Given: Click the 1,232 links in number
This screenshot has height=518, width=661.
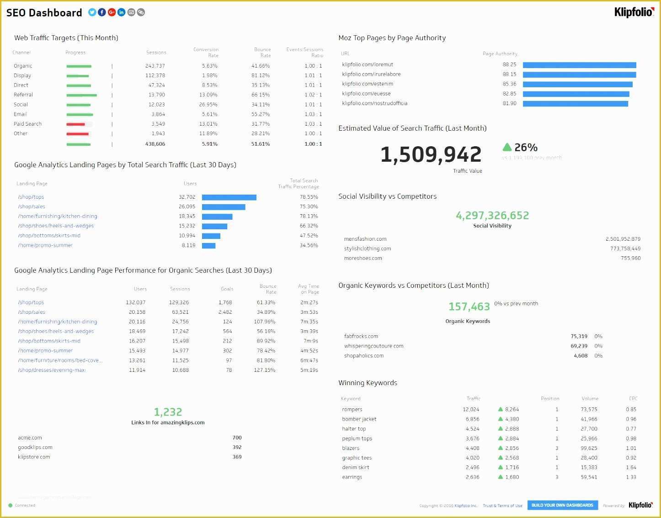Looking at the screenshot, I should click(x=168, y=412).
